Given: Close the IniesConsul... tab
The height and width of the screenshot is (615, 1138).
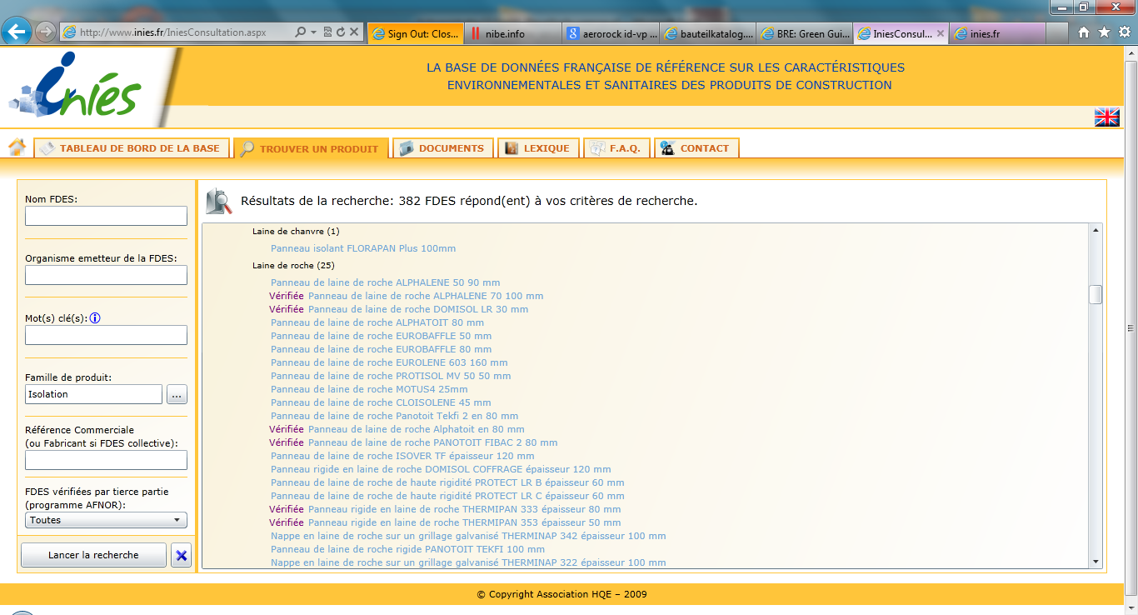Looking at the screenshot, I should 941,34.
